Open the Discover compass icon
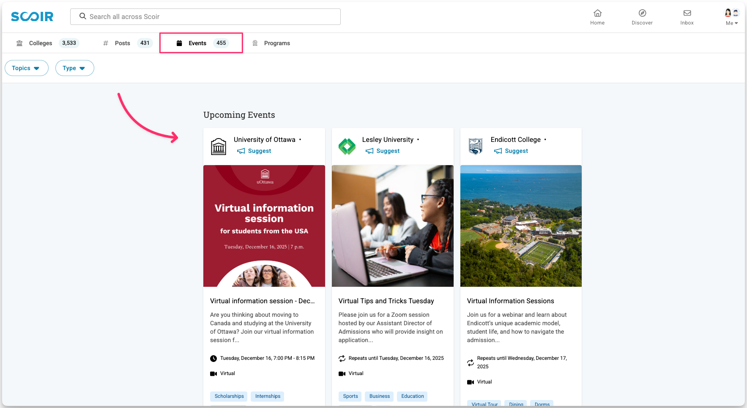 [642, 14]
